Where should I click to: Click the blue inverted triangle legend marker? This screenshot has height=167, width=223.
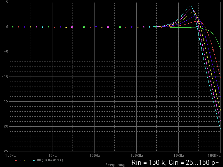click(20, 161)
